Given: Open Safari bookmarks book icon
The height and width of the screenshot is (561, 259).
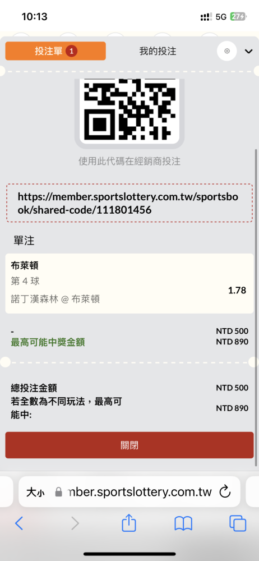Looking at the screenshot, I should (x=183, y=524).
